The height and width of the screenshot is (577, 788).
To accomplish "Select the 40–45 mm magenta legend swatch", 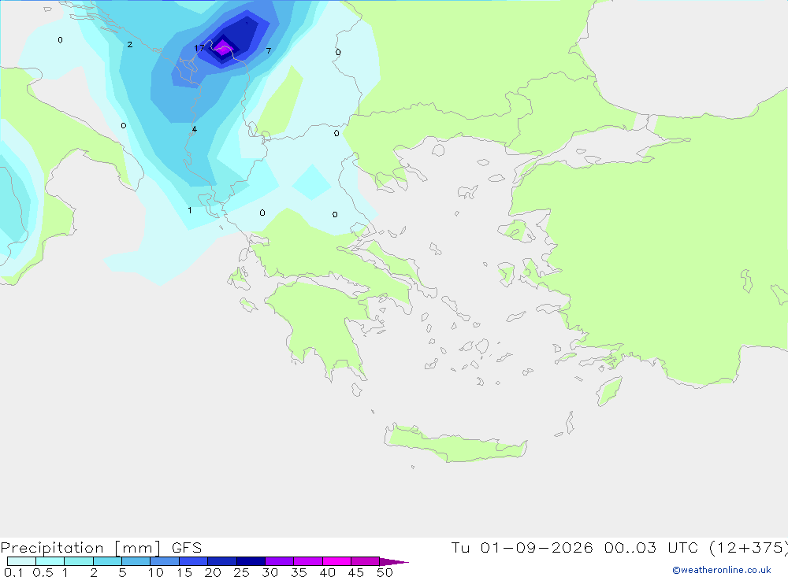I will 336,561.
